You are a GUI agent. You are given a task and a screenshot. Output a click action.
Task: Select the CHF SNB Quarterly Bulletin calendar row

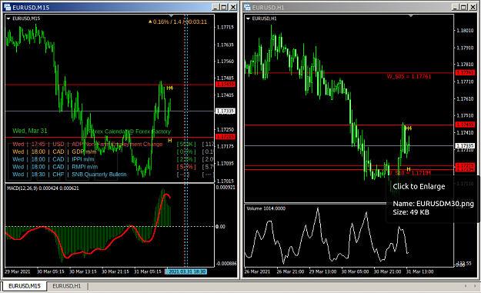[x=113, y=175]
